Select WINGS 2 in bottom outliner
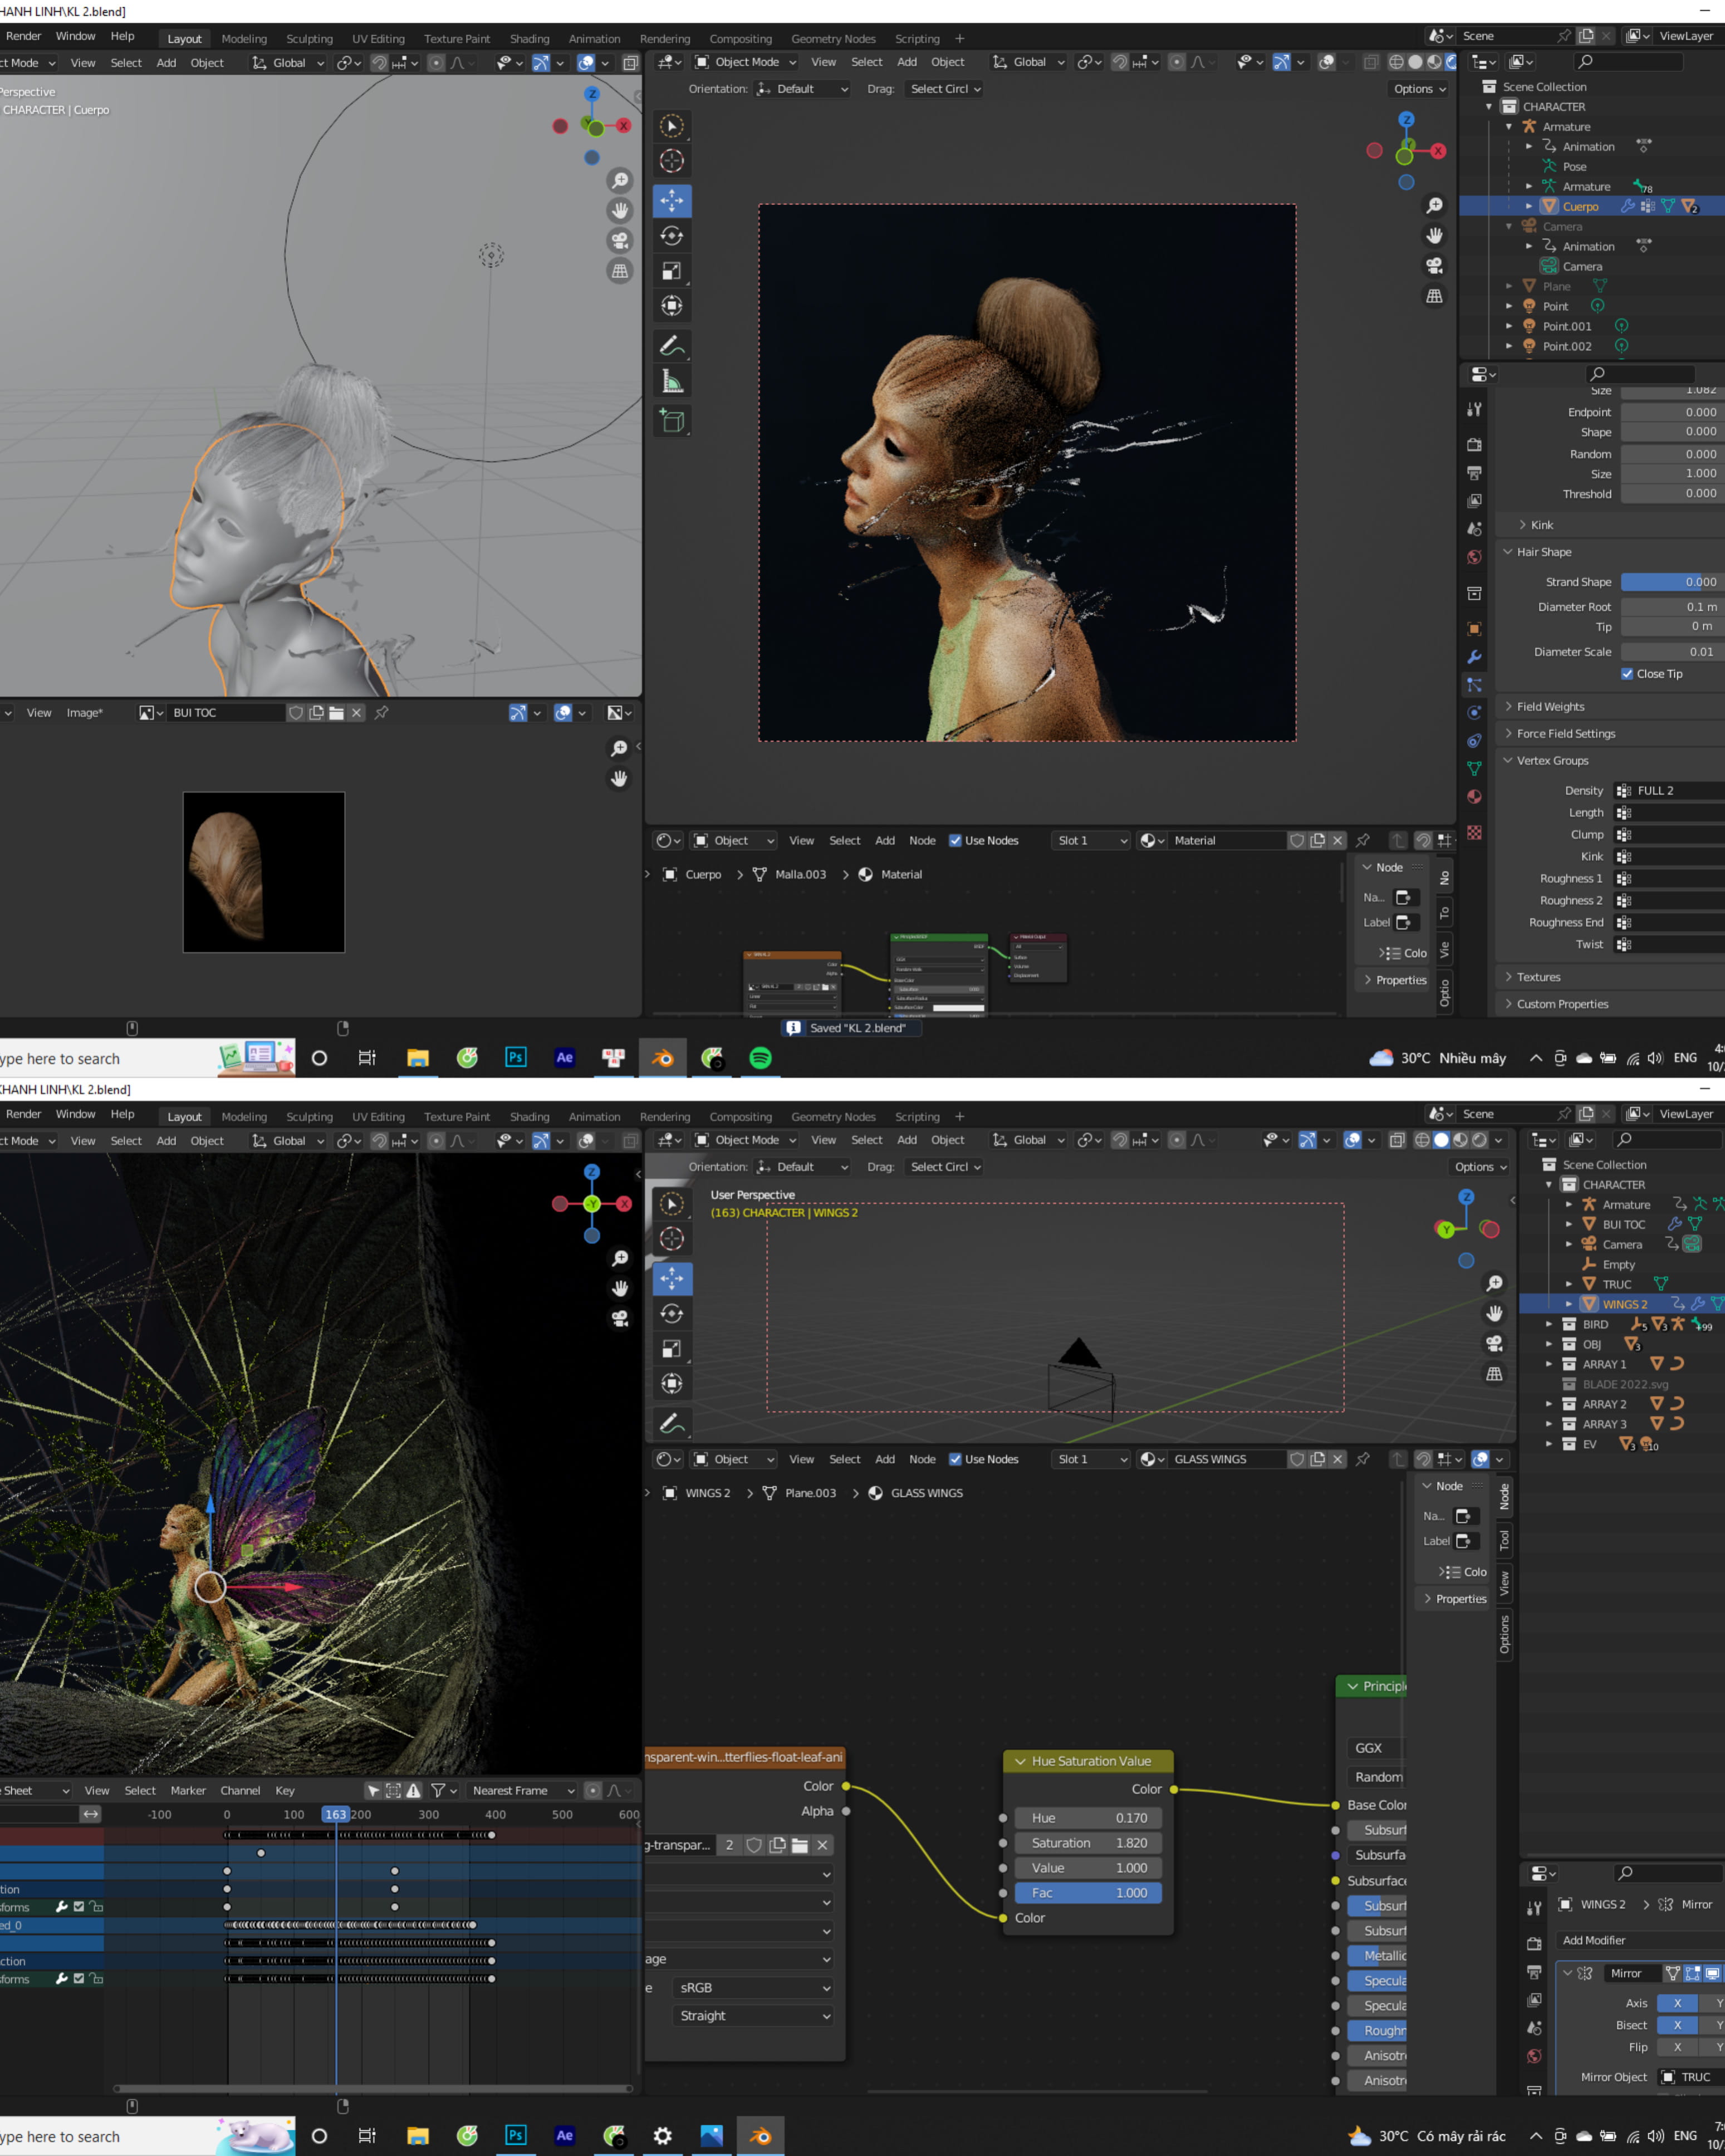This screenshot has height=2156, width=1725. pos(1624,1304)
